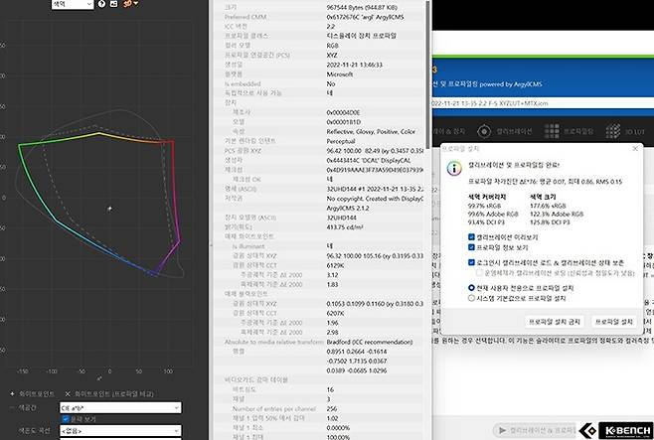Click the white point crosshair in gamut plot
Screen dimensions: 654x440
pyautogui.click(x=109, y=207)
